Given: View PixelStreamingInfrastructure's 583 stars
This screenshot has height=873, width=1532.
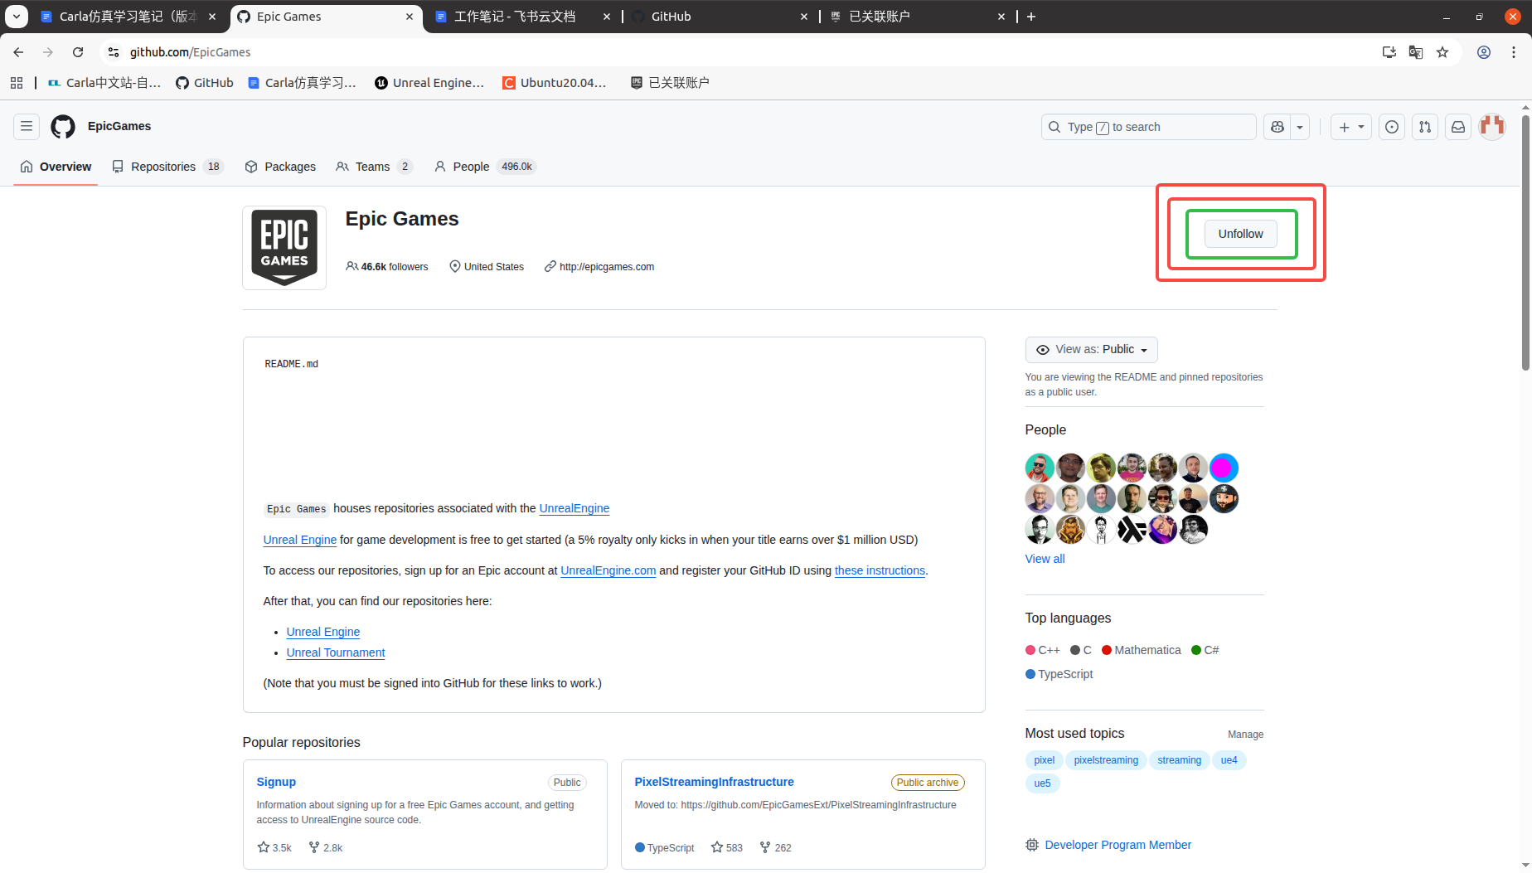Looking at the screenshot, I should tap(727, 847).
